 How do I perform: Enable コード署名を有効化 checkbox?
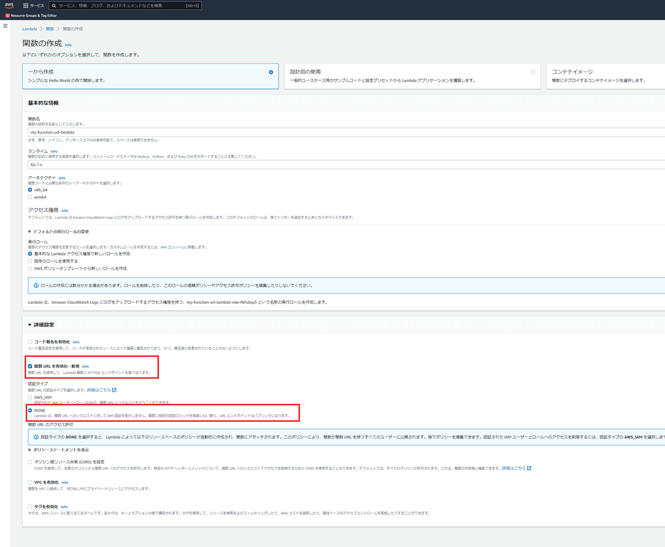30,342
